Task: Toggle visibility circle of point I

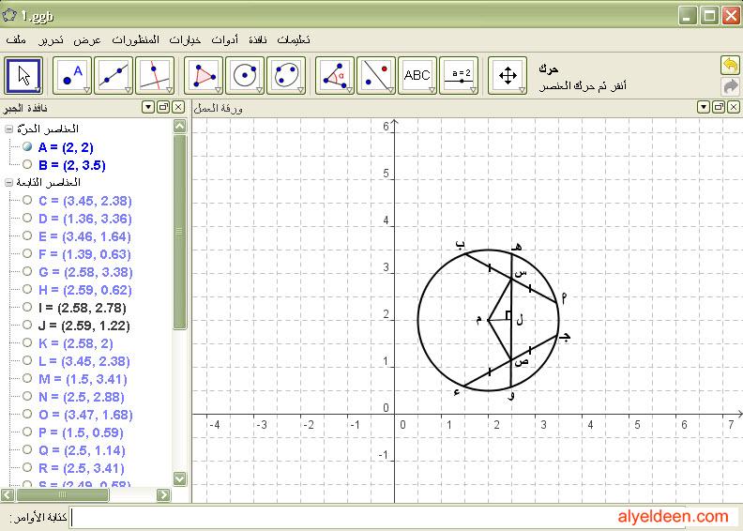Action: [27, 307]
